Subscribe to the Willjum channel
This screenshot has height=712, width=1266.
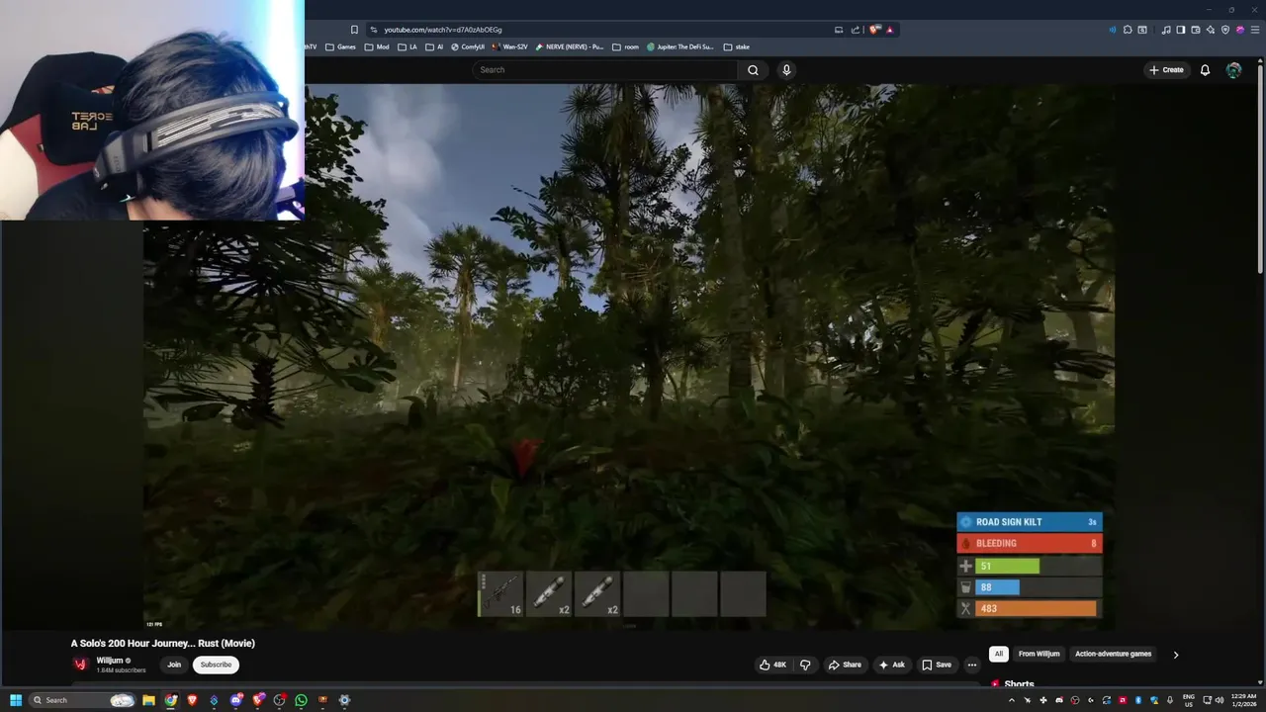point(216,665)
